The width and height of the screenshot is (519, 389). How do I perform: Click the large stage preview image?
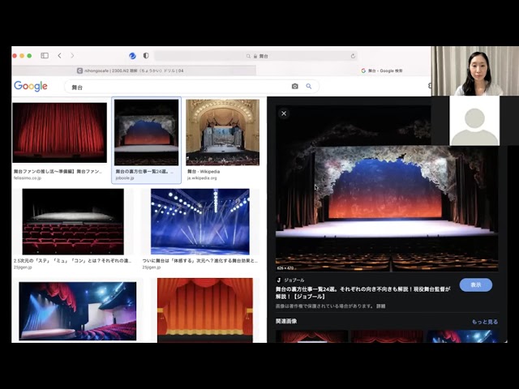[387, 189]
